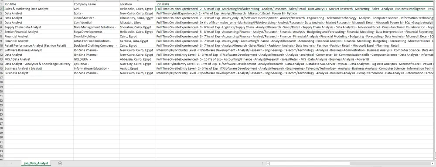Select 'Roya Developments -' cell

tap(96, 32)
